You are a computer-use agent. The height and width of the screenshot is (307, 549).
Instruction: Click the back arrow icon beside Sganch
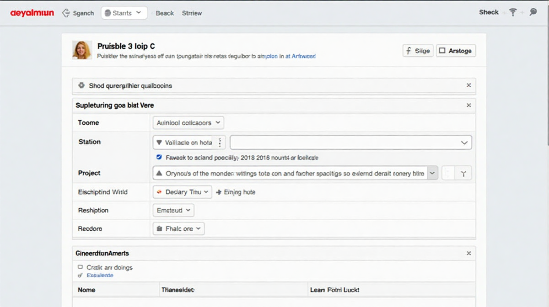coord(66,13)
